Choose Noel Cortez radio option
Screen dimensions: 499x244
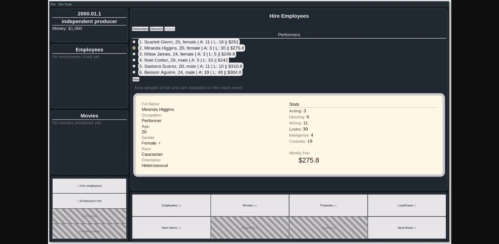click(134, 60)
